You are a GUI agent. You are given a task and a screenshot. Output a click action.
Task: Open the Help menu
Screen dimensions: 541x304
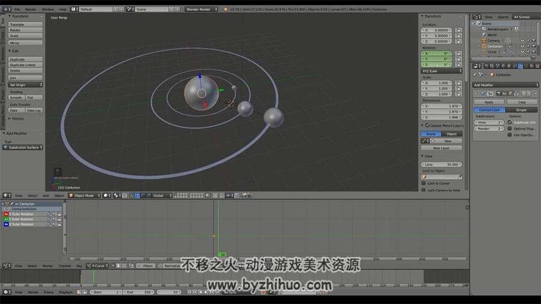tap(63, 9)
